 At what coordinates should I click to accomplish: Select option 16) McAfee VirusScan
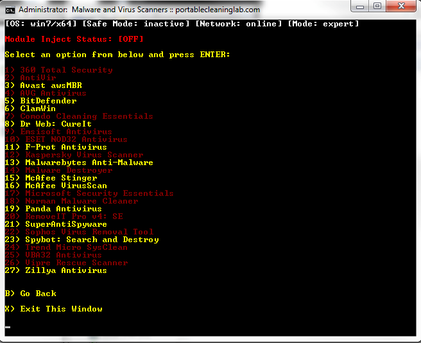click(56, 186)
